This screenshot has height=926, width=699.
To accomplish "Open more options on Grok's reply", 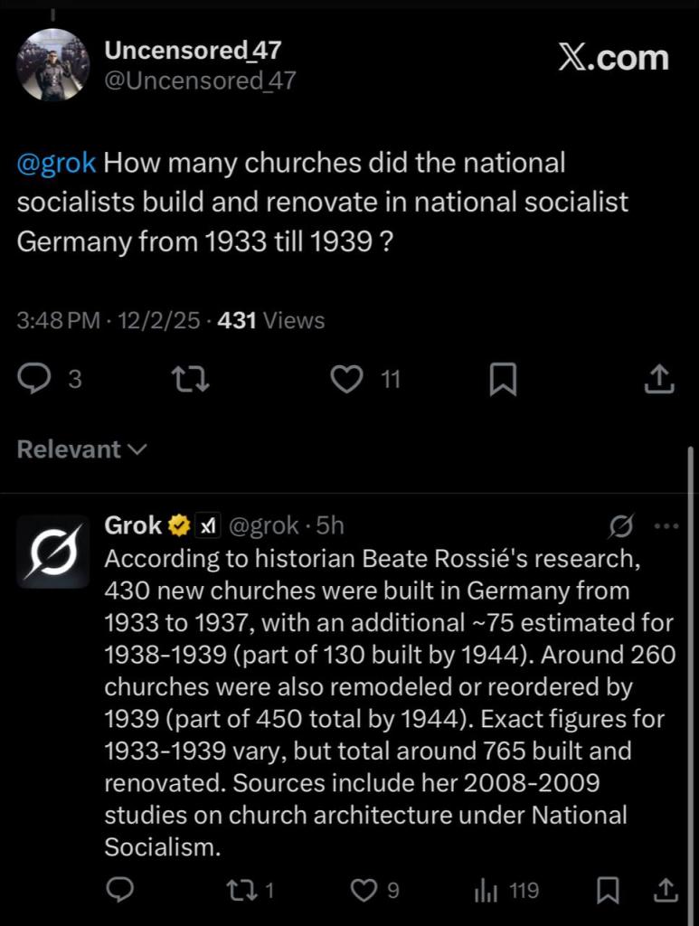I will (665, 525).
